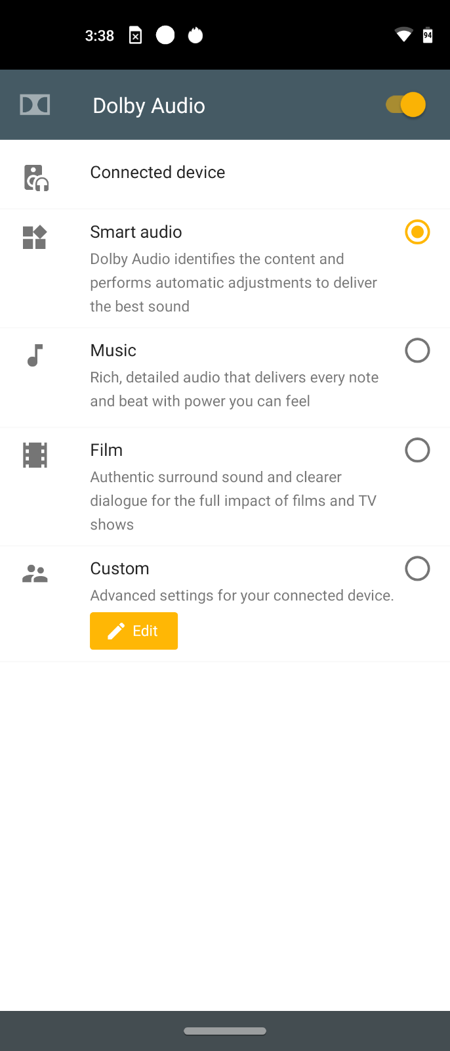450x1051 pixels.
Task: Tap the Music profile description text
Action: [x=234, y=389]
